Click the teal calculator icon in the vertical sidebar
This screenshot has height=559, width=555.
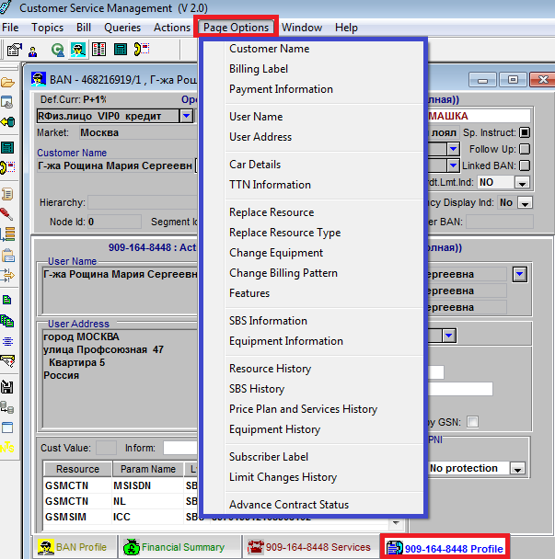tap(7, 148)
